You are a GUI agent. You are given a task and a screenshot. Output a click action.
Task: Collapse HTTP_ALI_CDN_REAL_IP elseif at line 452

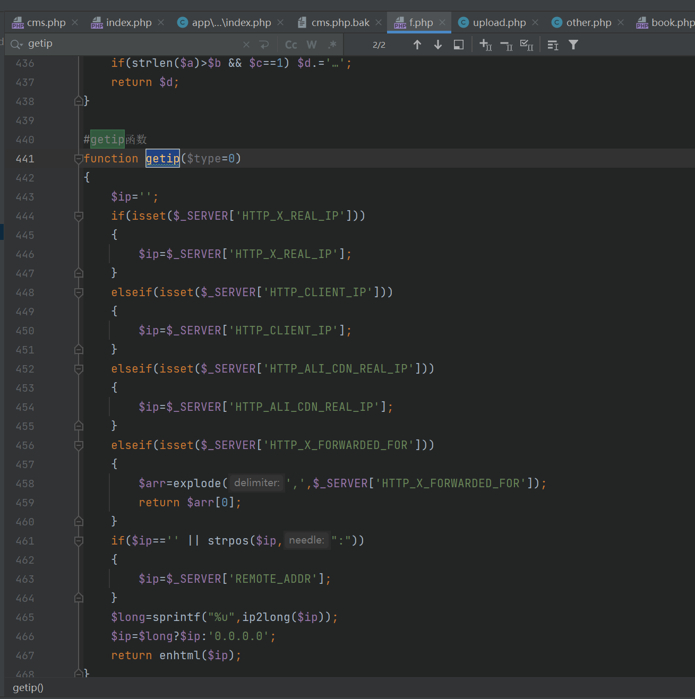tap(79, 369)
